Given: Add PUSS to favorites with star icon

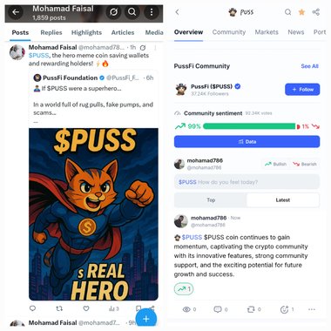Looking at the screenshot, I should [x=301, y=12].
